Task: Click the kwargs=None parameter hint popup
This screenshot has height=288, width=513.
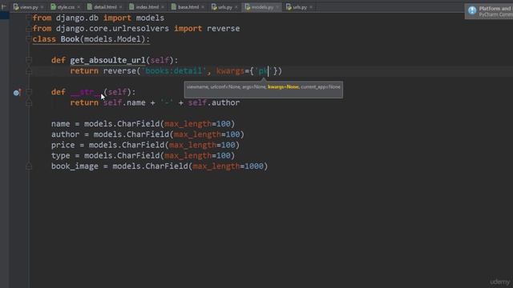Action: (x=264, y=90)
